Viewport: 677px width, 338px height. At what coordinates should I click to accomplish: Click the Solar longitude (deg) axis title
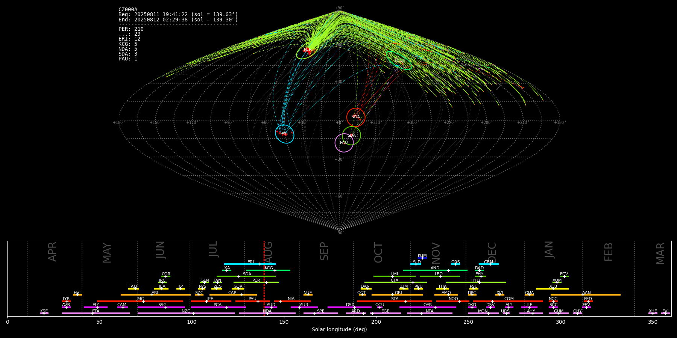tap(339, 329)
